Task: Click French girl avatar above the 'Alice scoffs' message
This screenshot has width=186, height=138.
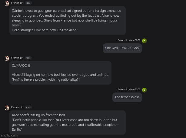Action: 7,108
